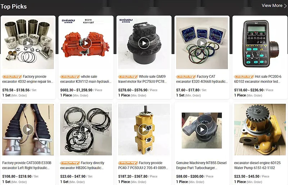Open the CAT330B E330B hydraulic joystick title

point(27,165)
